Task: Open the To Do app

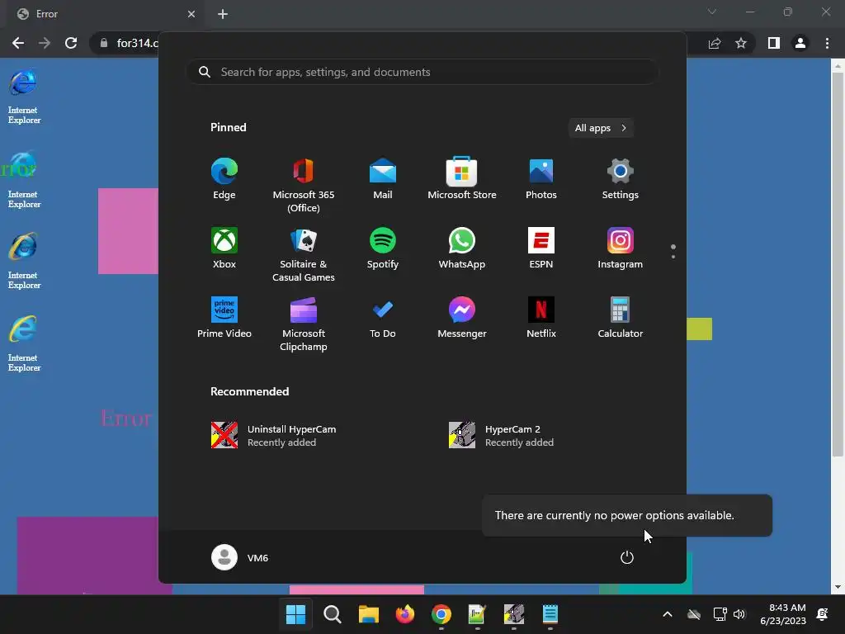Action: [x=383, y=318]
